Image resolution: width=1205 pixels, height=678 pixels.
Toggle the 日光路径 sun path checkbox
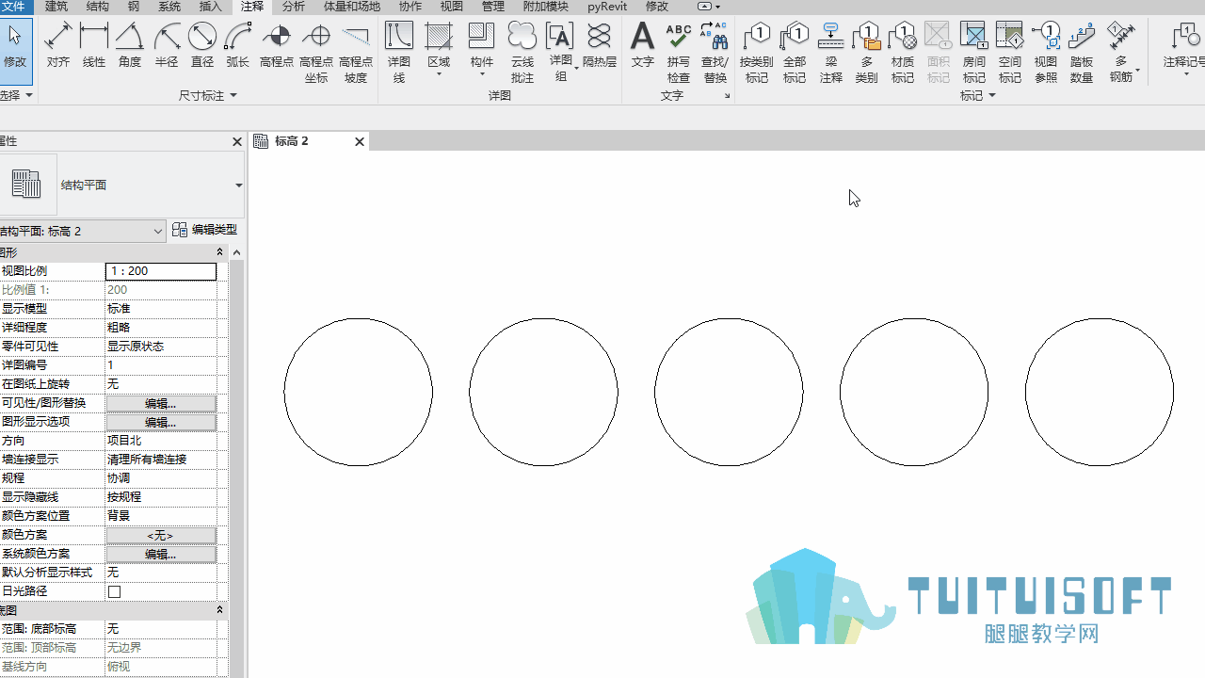(115, 591)
